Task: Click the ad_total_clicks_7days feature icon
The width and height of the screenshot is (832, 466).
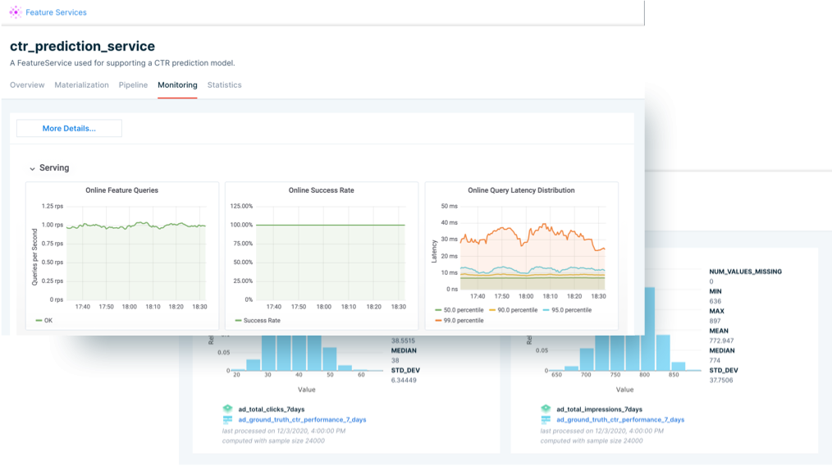Action: click(x=227, y=409)
